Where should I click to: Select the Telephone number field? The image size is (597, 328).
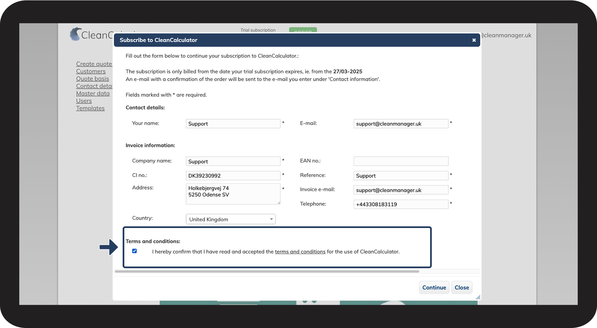click(x=401, y=204)
